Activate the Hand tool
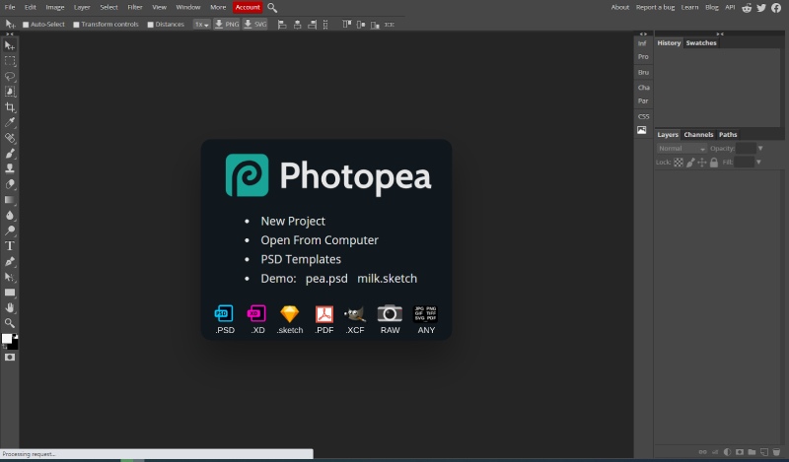This screenshot has width=789, height=462. (10, 307)
